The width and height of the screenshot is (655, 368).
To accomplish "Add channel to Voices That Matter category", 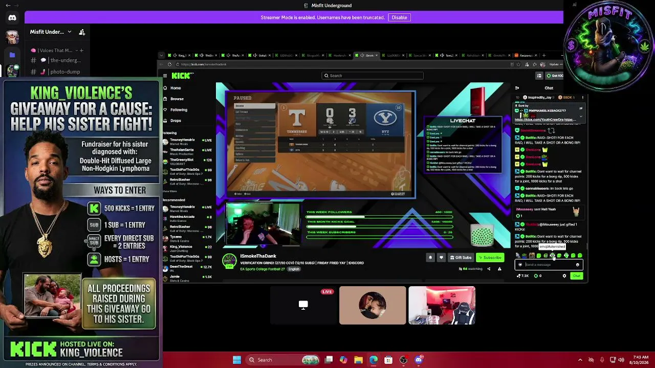I will click(x=81, y=51).
